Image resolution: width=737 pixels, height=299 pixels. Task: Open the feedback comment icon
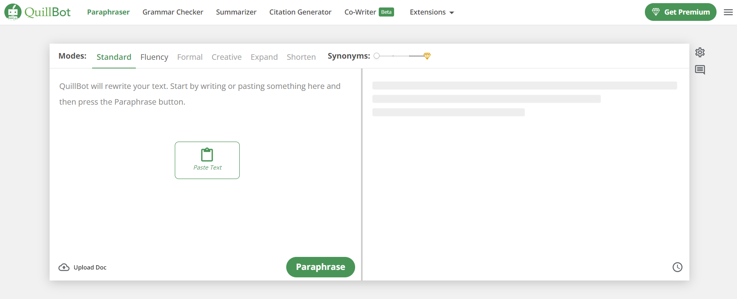(x=700, y=70)
